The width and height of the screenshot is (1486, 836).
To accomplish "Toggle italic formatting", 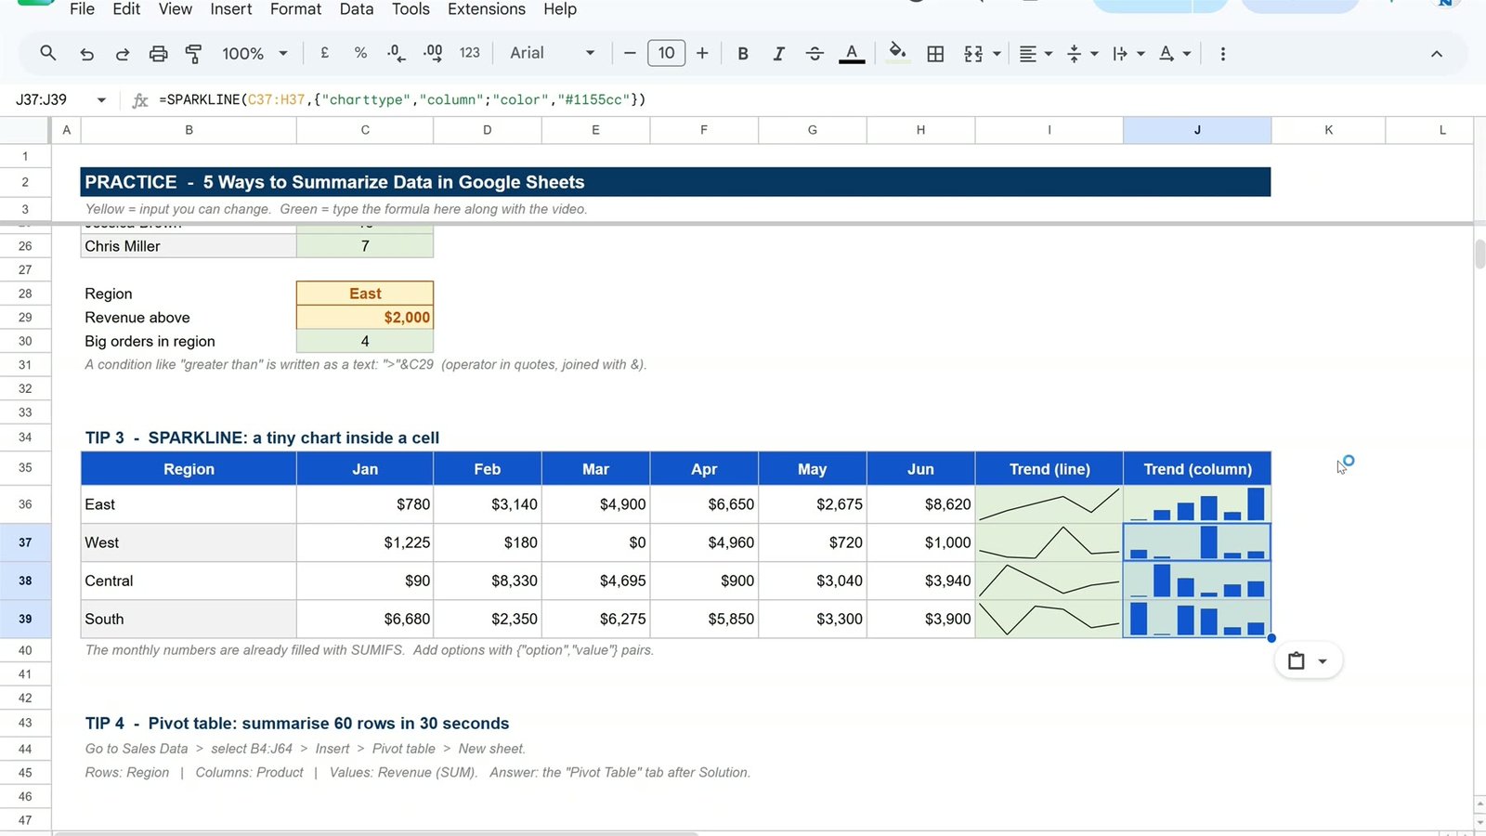I will click(778, 54).
